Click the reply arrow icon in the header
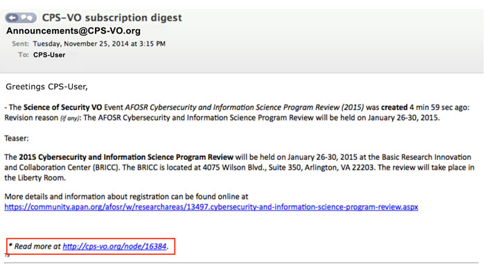 pyautogui.click(x=12, y=17)
